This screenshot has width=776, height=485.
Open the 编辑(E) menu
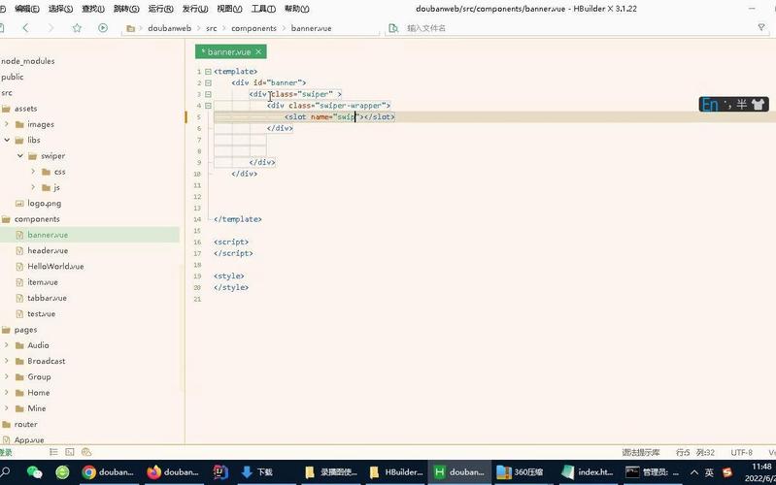coord(27,9)
